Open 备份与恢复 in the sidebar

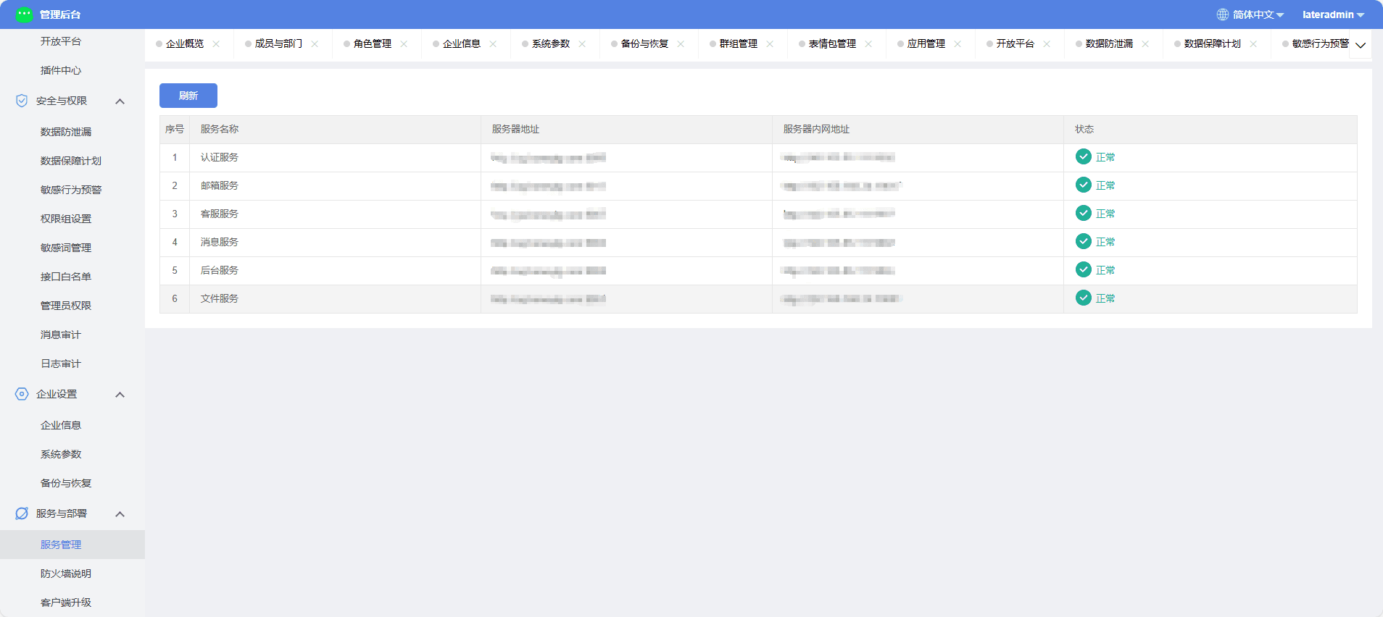[66, 483]
